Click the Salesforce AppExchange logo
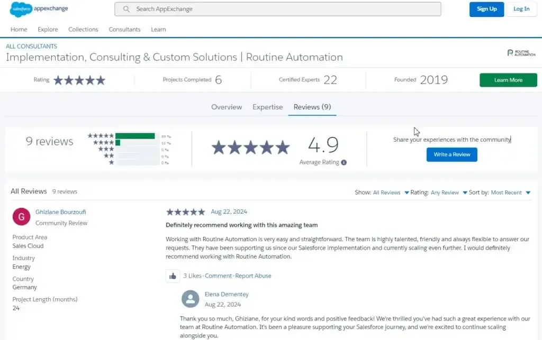Viewport: 542px width, 340px height. coord(39,9)
